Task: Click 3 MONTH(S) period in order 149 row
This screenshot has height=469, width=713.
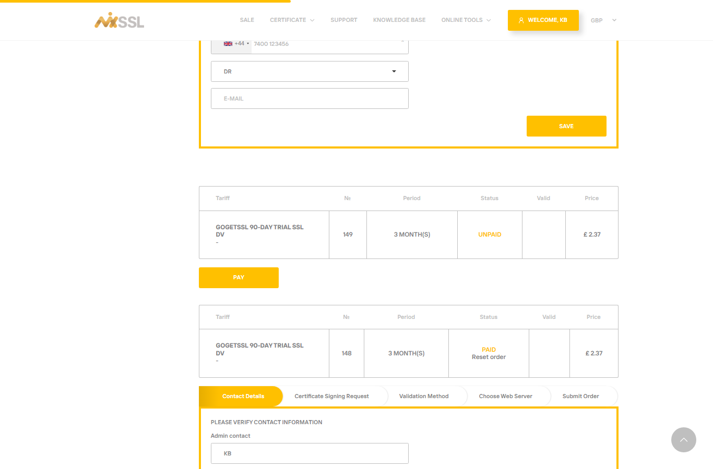Action: click(x=412, y=234)
